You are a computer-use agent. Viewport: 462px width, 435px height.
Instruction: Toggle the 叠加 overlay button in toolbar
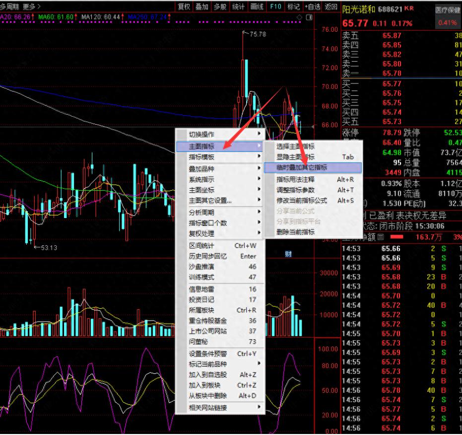click(202, 6)
